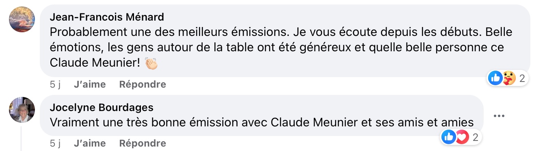Open Jean-Francois Ménard's profile picture

pos(22,19)
